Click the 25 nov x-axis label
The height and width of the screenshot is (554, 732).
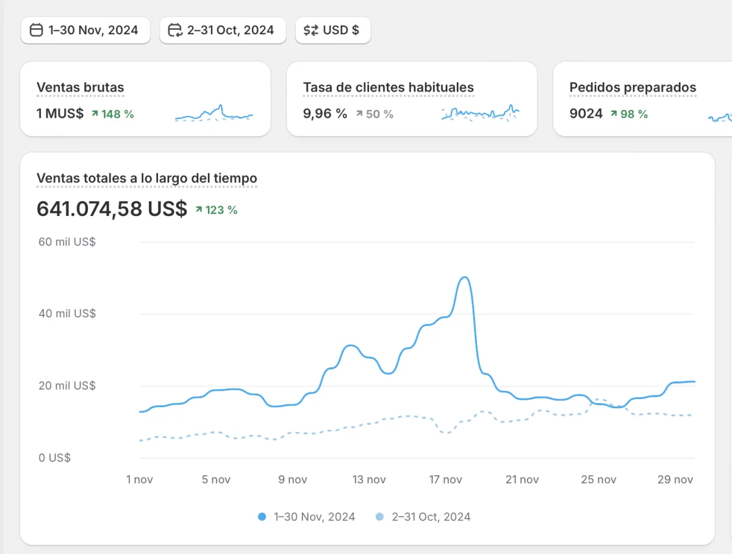599,480
